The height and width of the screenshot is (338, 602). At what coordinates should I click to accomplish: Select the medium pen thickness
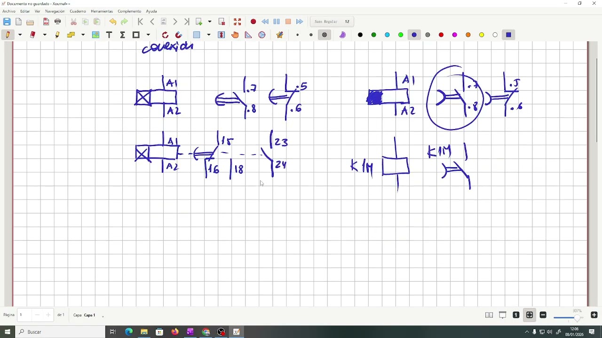click(311, 35)
